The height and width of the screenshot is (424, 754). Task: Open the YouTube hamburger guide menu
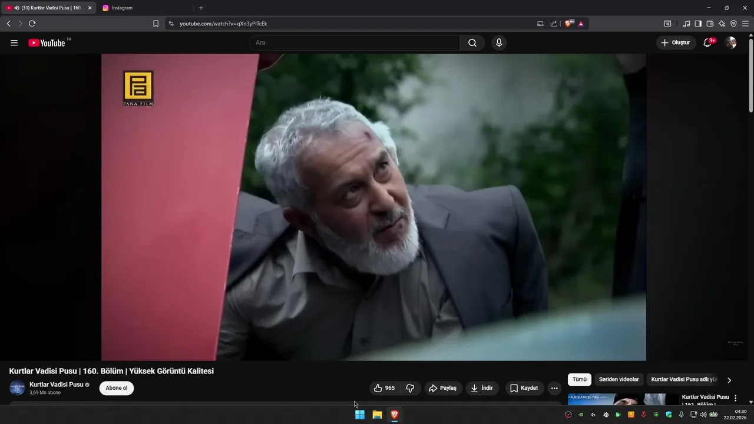coord(14,42)
